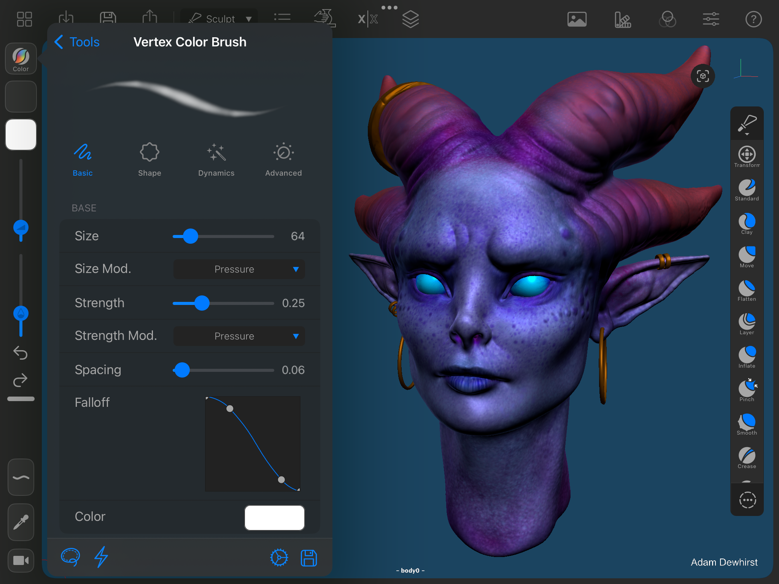The image size is (779, 584).
Task: Open the layers stack icon
Action: coord(411,19)
